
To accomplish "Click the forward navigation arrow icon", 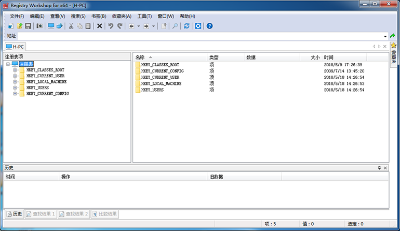I will (146, 26).
